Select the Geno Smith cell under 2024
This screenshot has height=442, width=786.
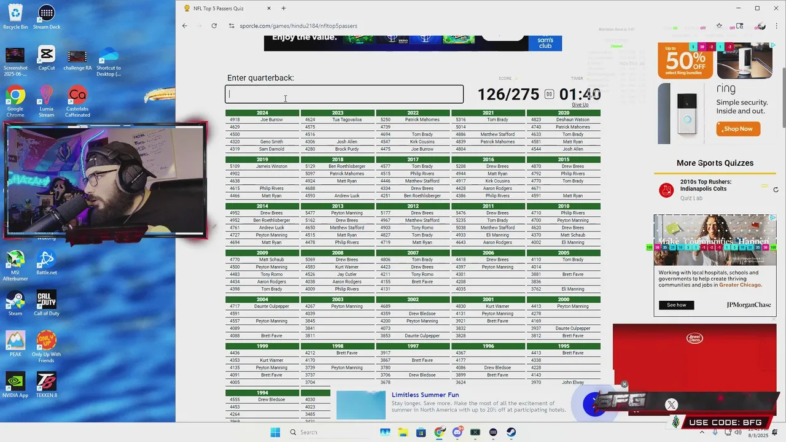[x=271, y=142]
